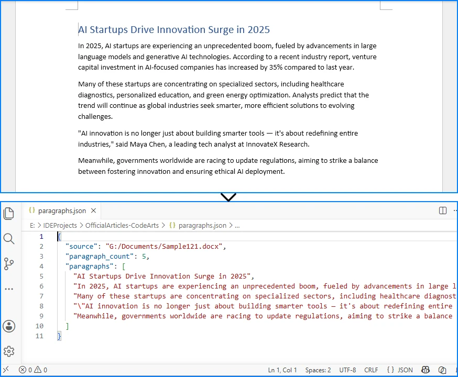
Task: Click the "paragraphs" key on line 4
Action: pos(90,266)
